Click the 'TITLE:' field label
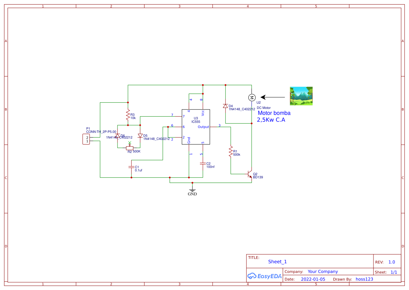This screenshot has width=409, height=290. click(254, 258)
